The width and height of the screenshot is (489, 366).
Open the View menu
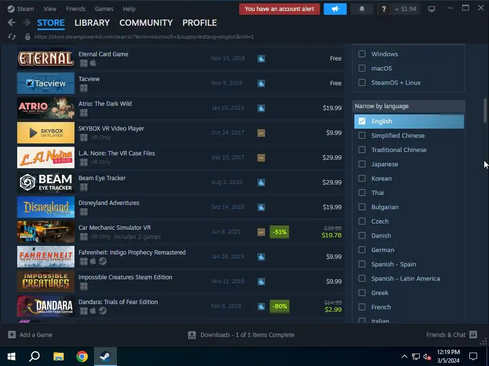50,9
